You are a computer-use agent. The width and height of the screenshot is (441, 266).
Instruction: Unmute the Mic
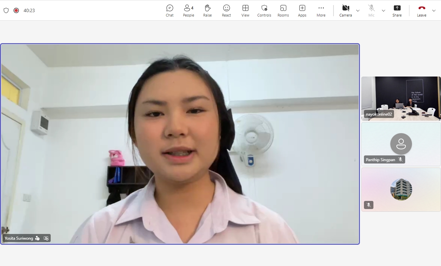(x=371, y=10)
